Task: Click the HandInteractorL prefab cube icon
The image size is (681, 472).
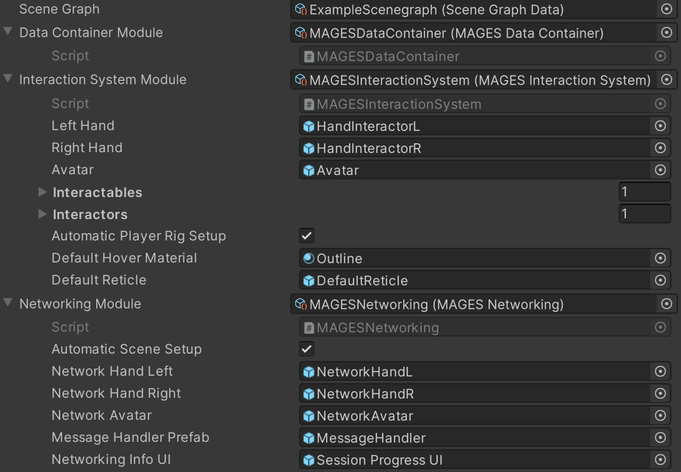Action: [309, 126]
